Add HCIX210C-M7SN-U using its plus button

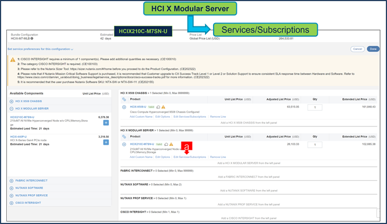point(106,122)
